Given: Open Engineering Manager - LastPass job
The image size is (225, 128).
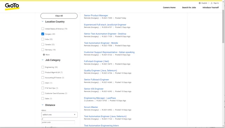Looking at the screenshot, I should click(100, 98).
